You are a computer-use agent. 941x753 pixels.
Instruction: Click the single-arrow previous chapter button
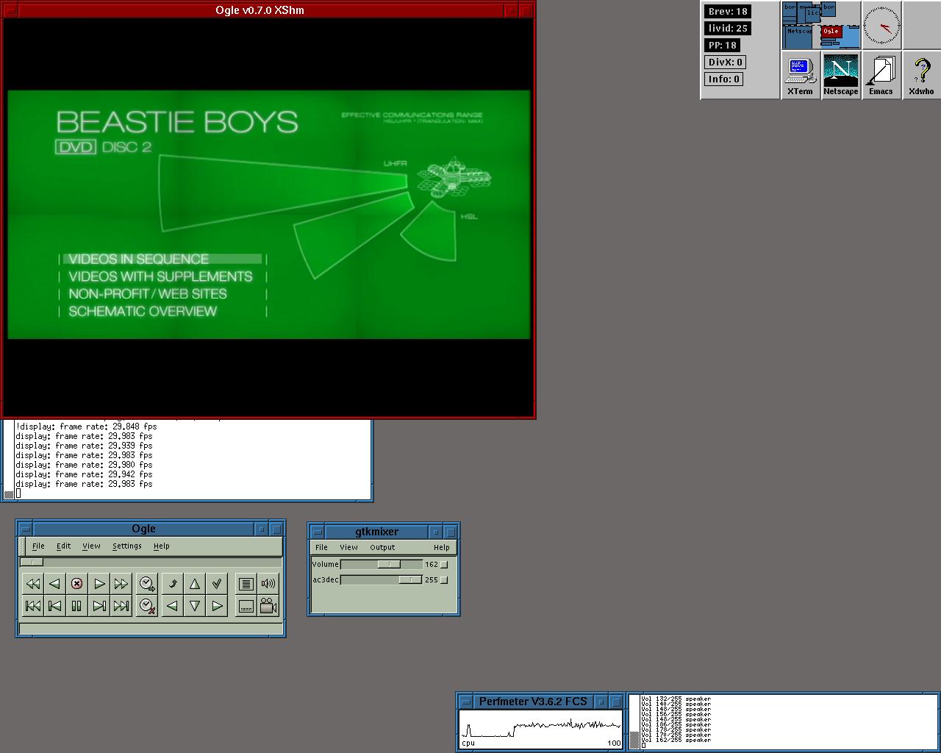click(54, 606)
